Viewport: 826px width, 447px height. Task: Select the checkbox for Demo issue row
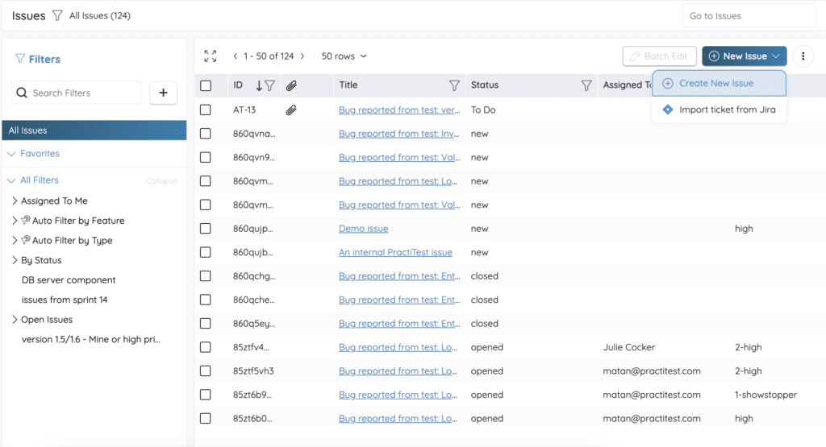pyautogui.click(x=206, y=229)
